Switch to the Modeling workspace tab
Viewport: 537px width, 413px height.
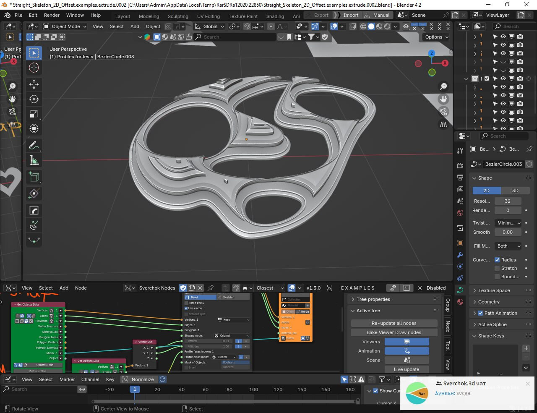[149, 16]
